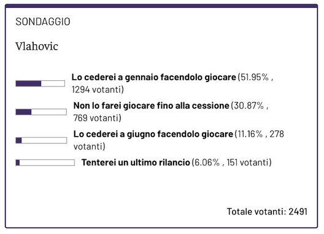
Task: Click the '1294 votanti' count
Action: click(x=98, y=90)
